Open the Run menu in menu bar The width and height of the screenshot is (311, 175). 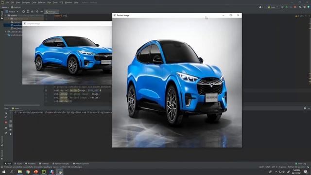[x=49, y=2]
